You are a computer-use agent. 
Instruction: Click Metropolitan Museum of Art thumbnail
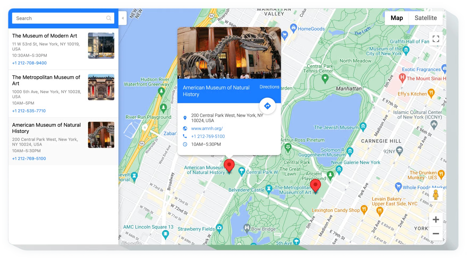coord(101,87)
